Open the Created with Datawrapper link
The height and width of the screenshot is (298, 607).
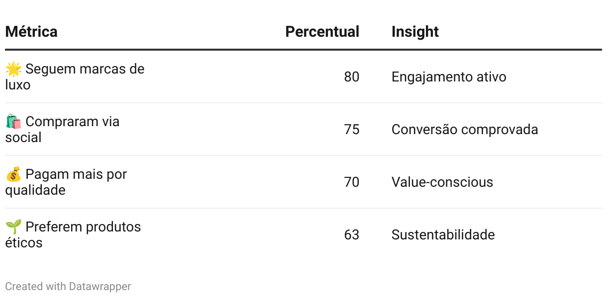coord(68,287)
